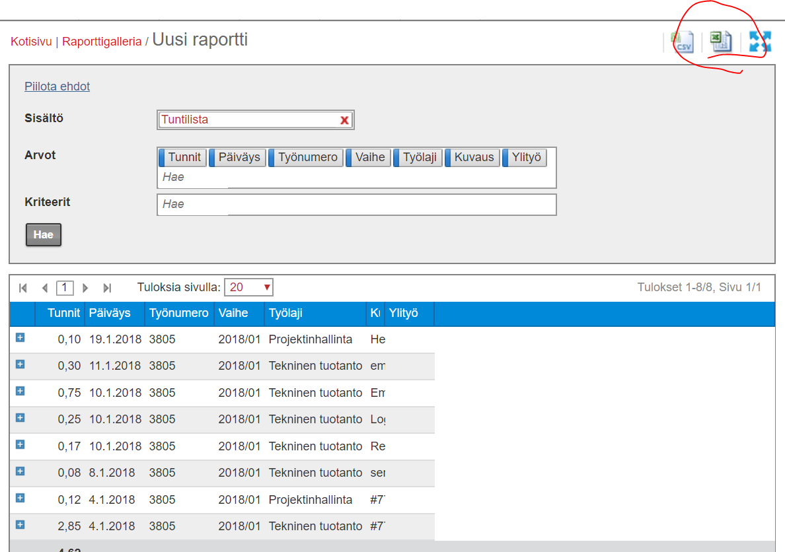The width and height of the screenshot is (785, 552).
Task: Go to previous results page
Action: 45,288
